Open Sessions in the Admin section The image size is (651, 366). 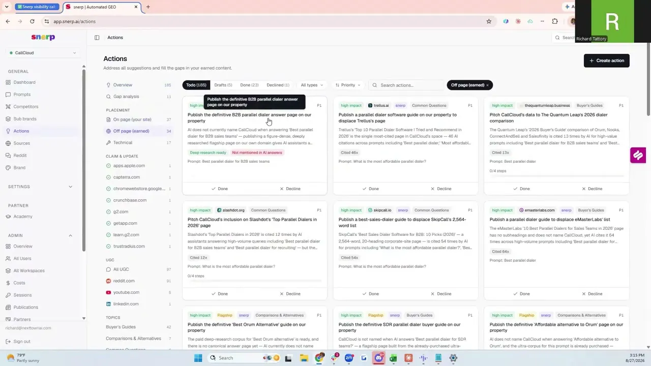pyautogui.click(x=22, y=295)
